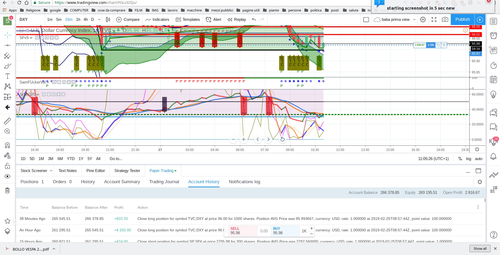Open indicator Templates menu
Screen dimensions: 500x255
[187, 20]
